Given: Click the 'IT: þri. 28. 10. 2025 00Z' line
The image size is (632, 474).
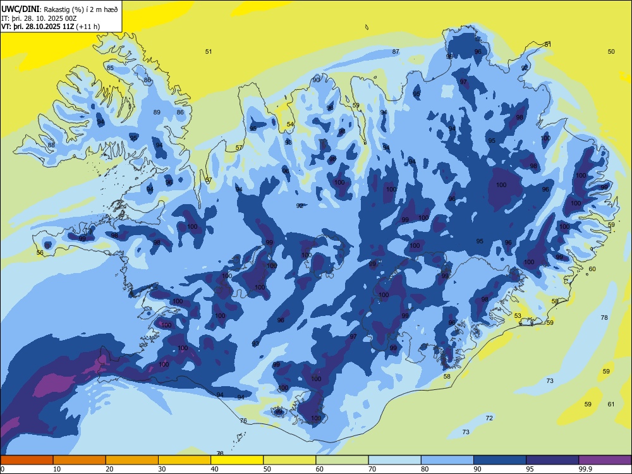Looking at the screenshot, I should tap(39, 18).
